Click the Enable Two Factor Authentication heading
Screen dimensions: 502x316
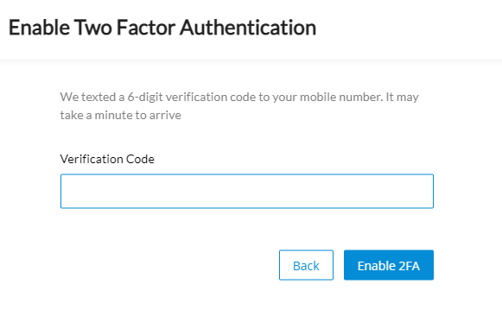point(162,28)
